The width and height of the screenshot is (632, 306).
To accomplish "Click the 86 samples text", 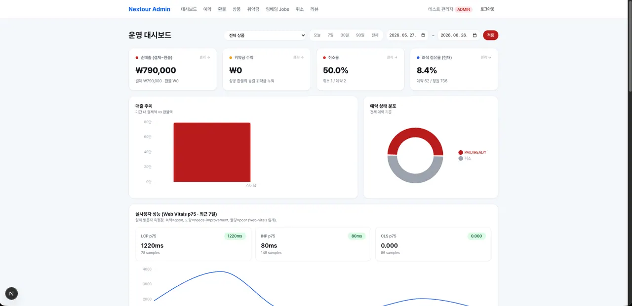I will pyautogui.click(x=390, y=253).
